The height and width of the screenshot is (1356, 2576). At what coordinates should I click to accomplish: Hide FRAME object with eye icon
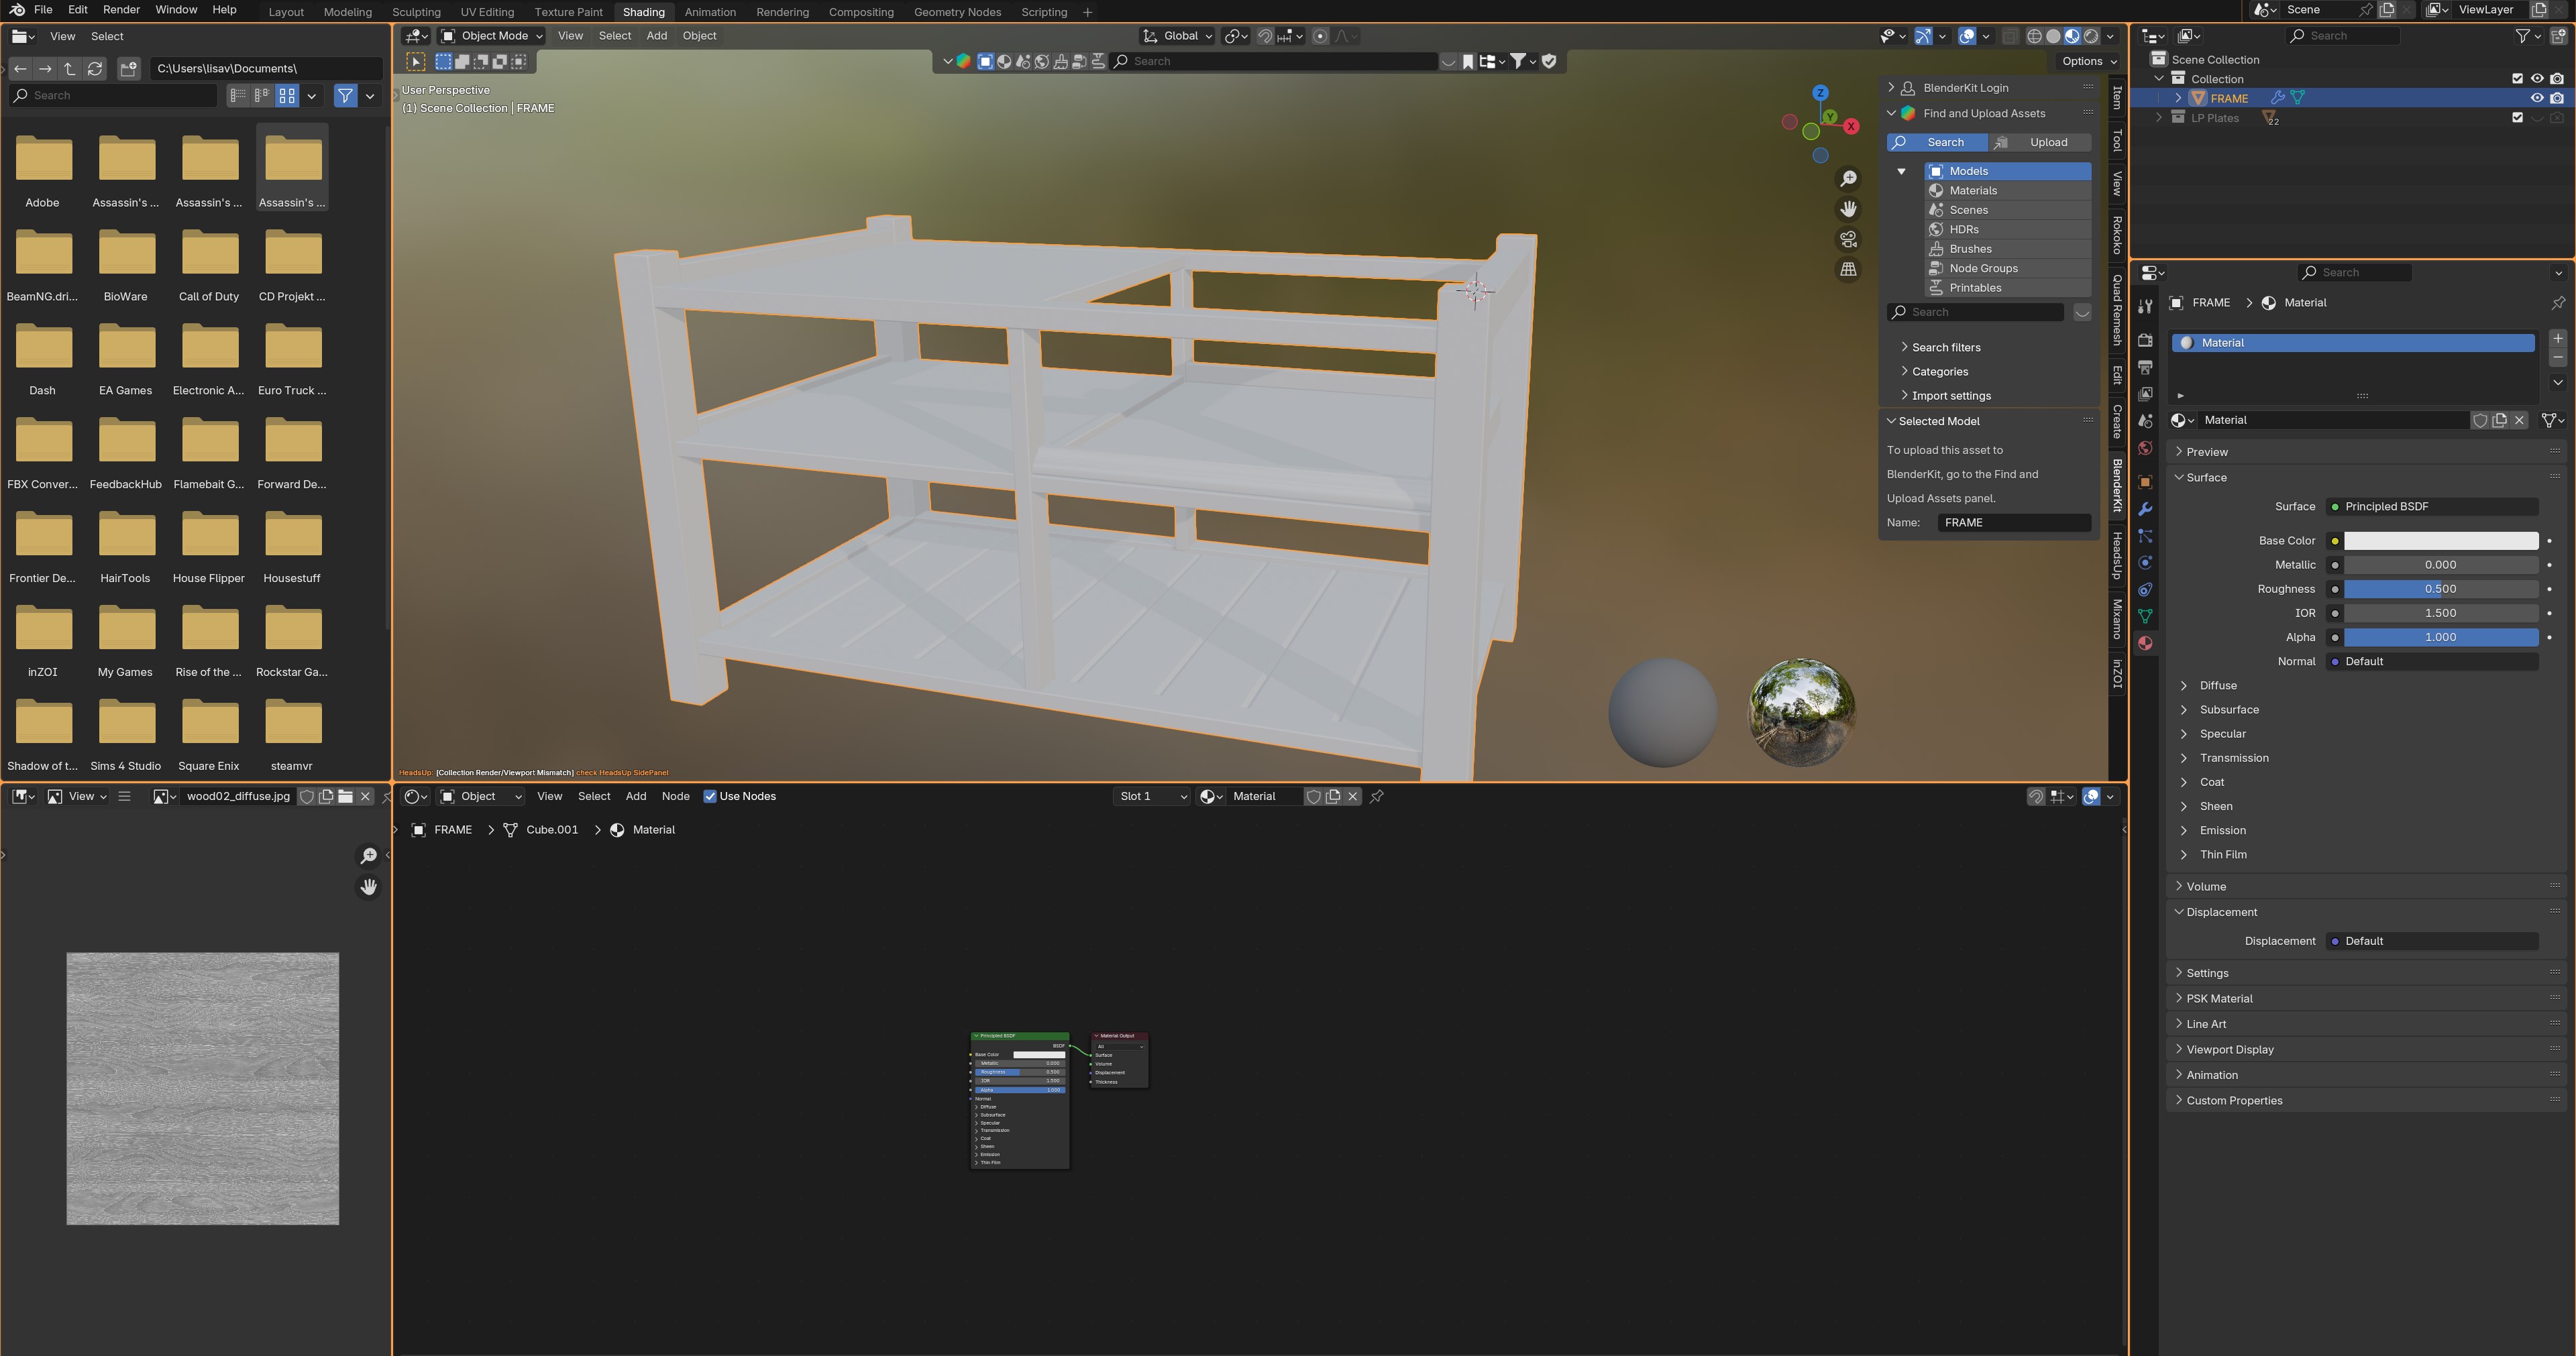point(2537,98)
